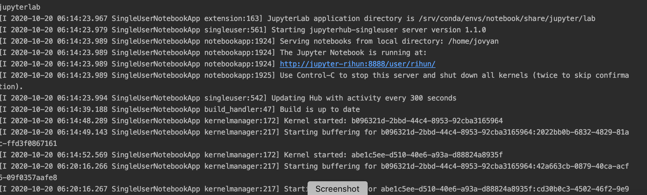Screen dimensions: 647x195
Task: Click the 'build_handler:47]' log source
Action: (240, 109)
